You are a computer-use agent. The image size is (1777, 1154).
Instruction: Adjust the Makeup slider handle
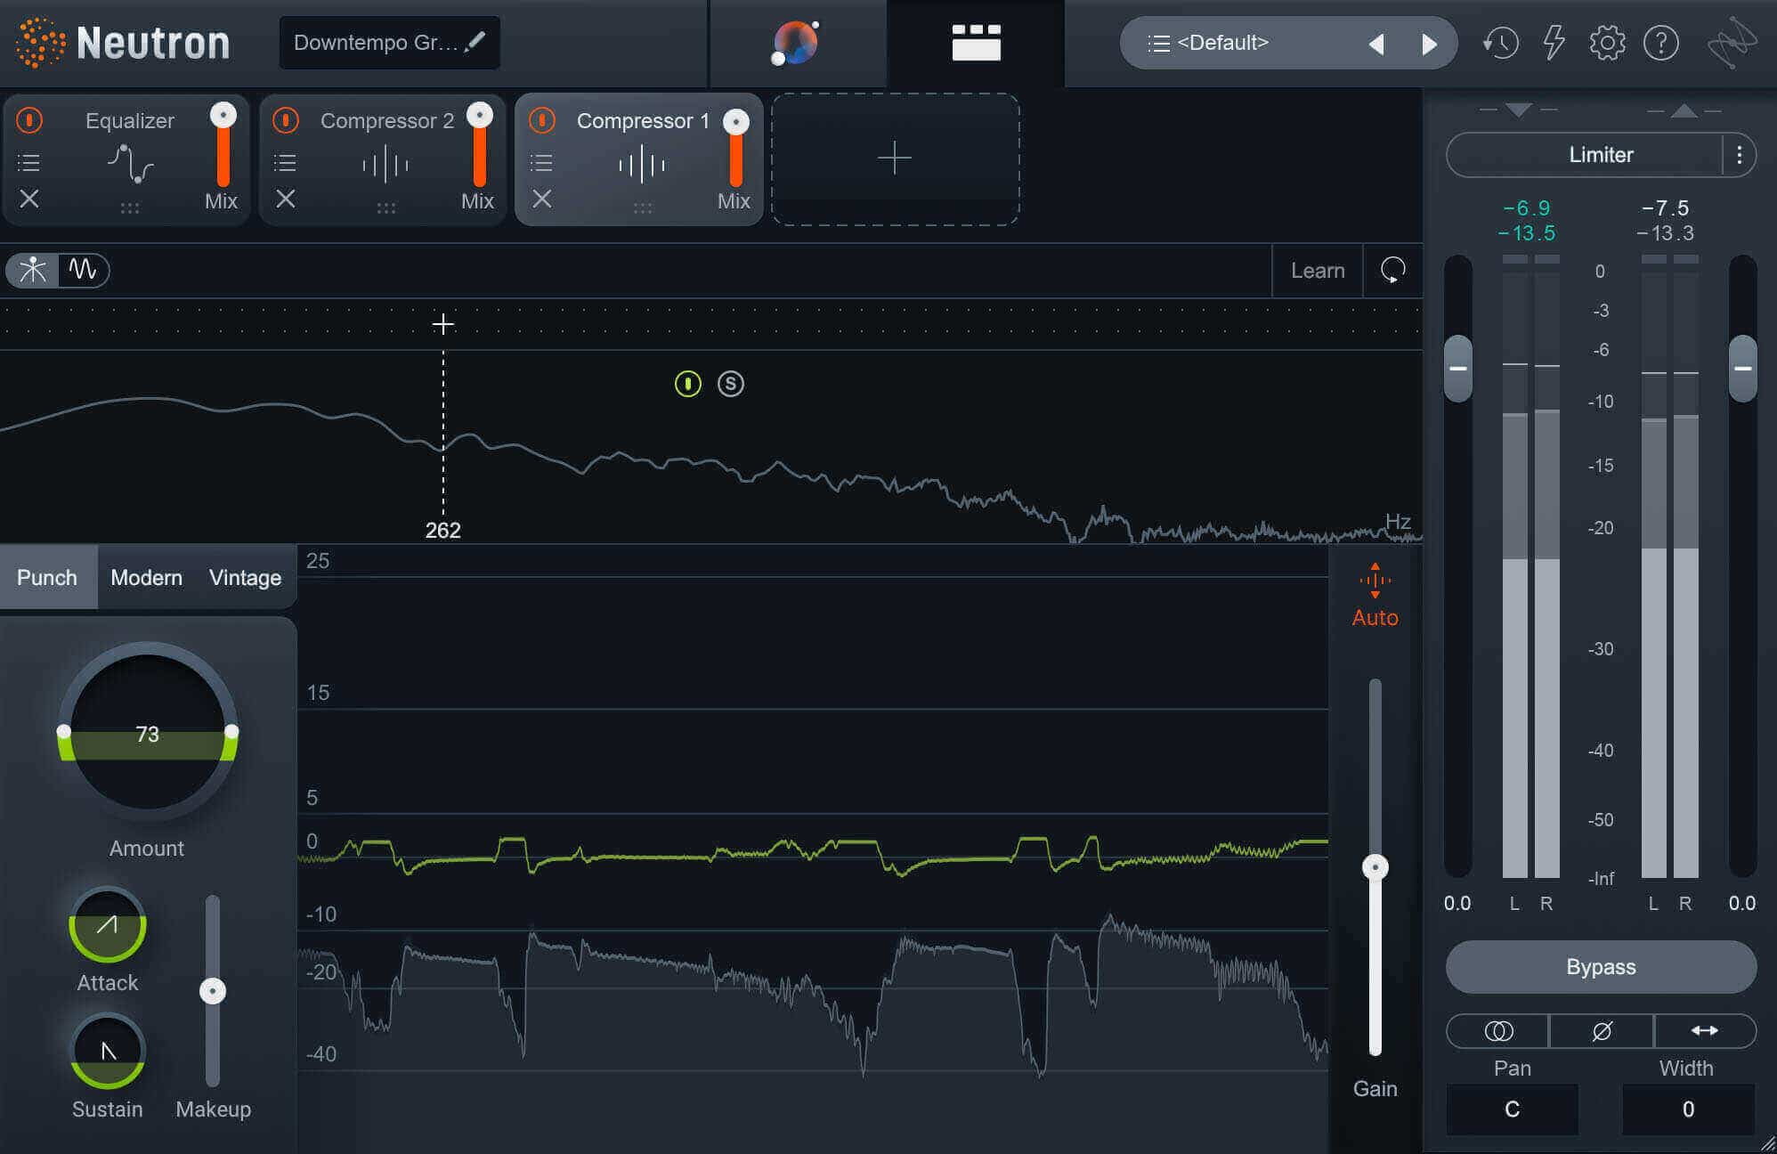(213, 991)
